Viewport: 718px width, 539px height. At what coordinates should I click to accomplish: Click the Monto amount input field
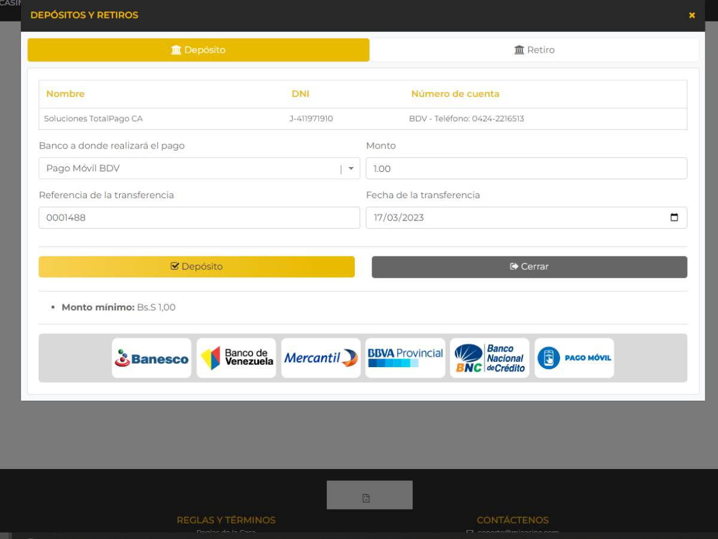tap(526, 169)
